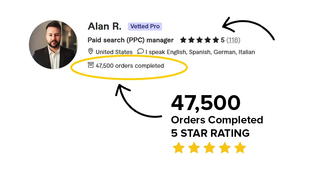The width and height of the screenshot is (331, 170).
Task: Click the first large yellow star
Action: pyautogui.click(x=179, y=148)
